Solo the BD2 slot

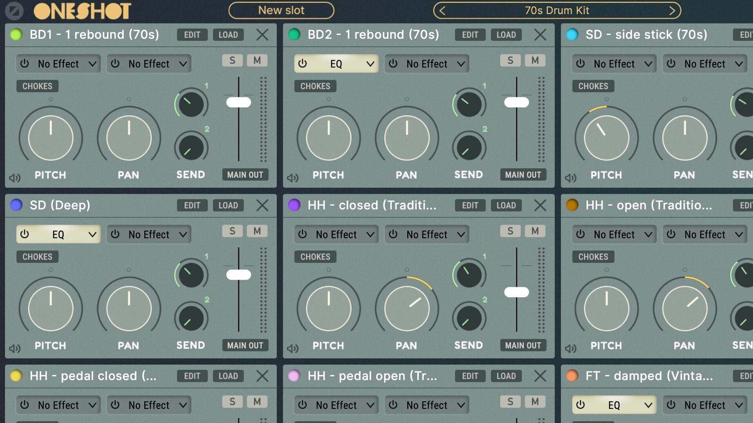click(510, 60)
